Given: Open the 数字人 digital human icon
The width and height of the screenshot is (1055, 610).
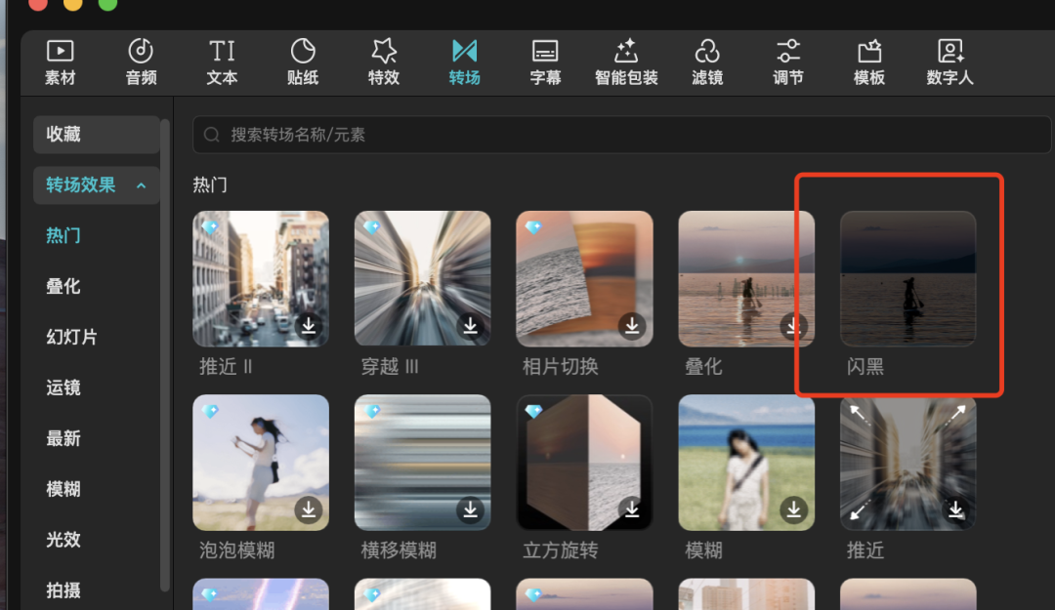Looking at the screenshot, I should (950, 51).
